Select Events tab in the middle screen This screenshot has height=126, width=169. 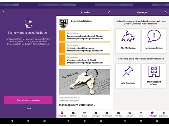tap(84, 114)
